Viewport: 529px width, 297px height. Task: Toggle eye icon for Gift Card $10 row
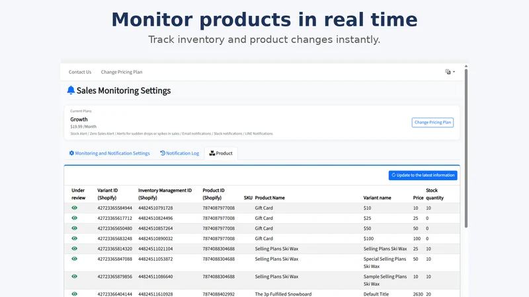[x=75, y=208]
